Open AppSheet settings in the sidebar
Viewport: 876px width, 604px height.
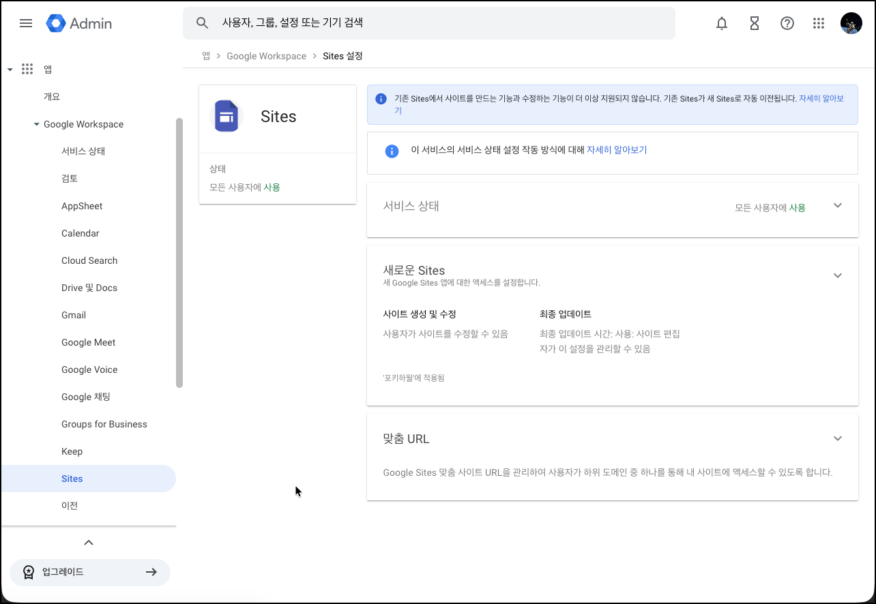(x=82, y=206)
